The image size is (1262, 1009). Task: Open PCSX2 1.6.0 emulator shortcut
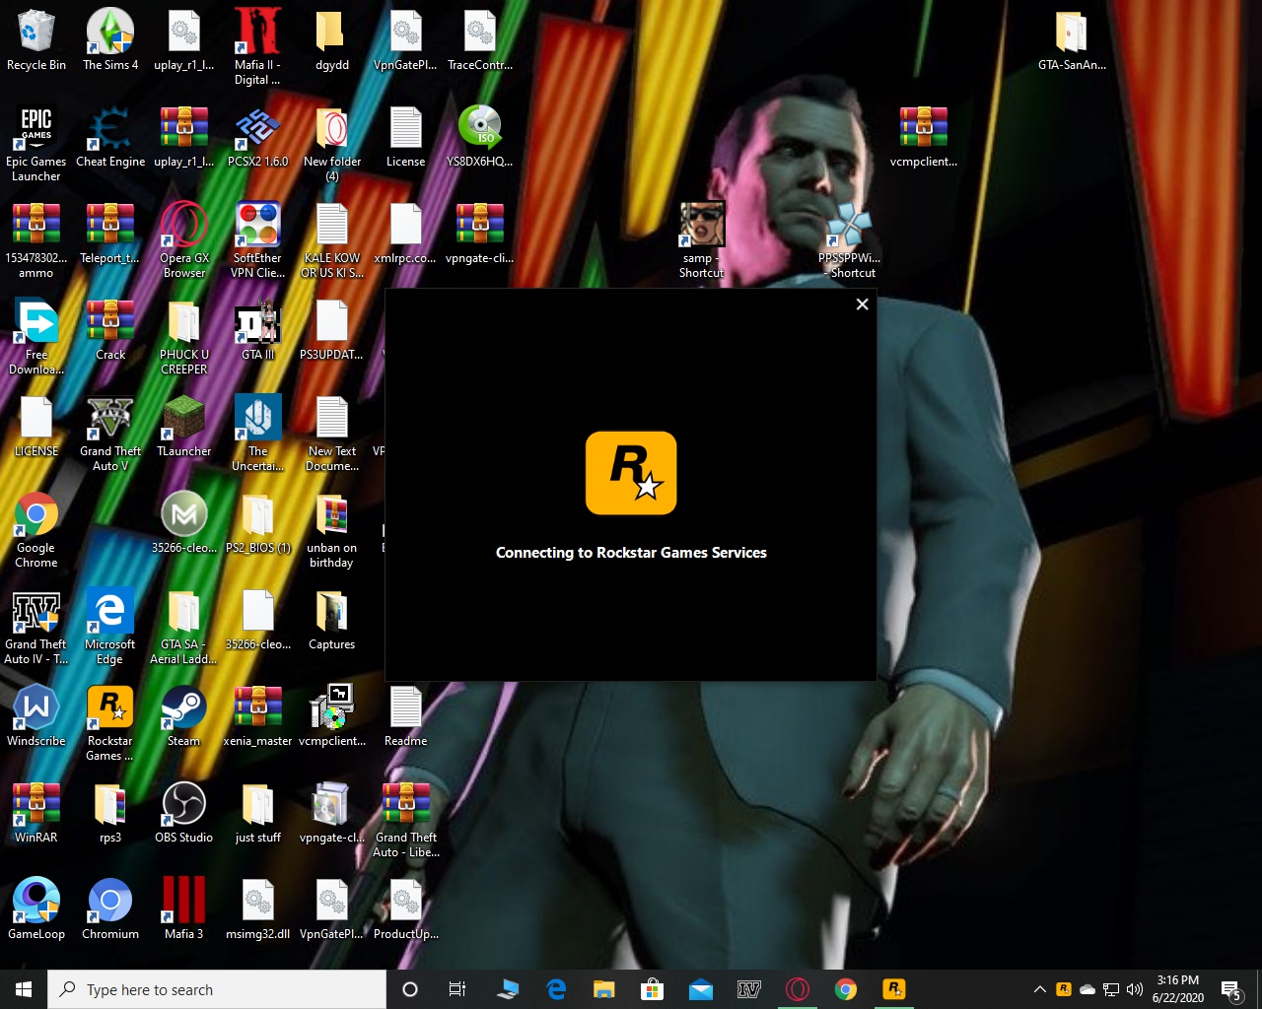[257, 137]
